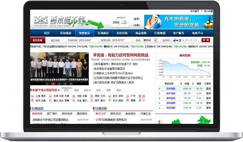This screenshot has height=142, width=243.
Task: Expand the 铁矿指数 row arrow
Action: 160,93
